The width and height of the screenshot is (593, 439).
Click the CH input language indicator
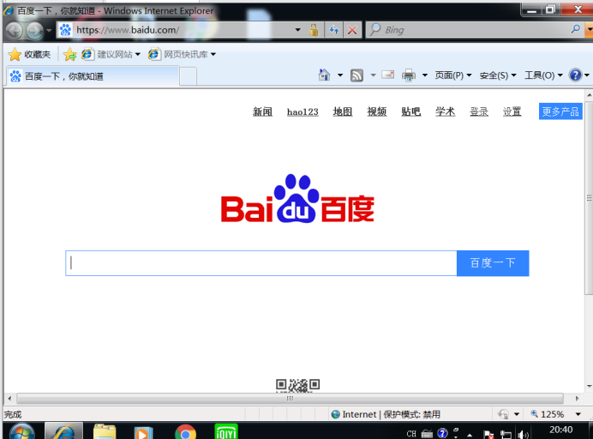[411, 434]
